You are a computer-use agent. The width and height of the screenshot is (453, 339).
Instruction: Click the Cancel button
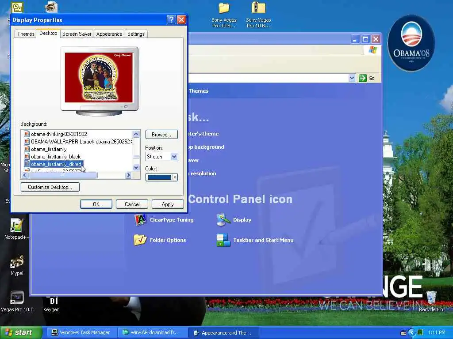[132, 204]
